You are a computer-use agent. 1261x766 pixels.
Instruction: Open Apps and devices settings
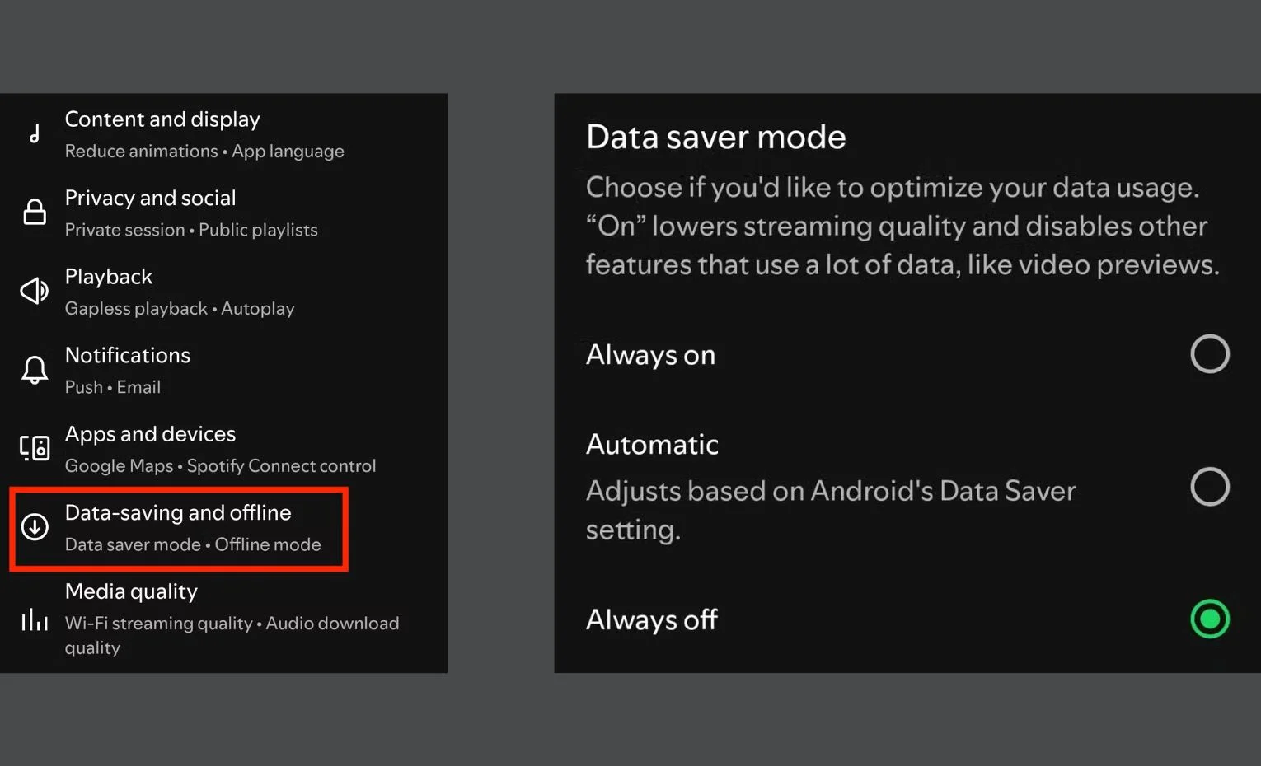[x=223, y=449]
